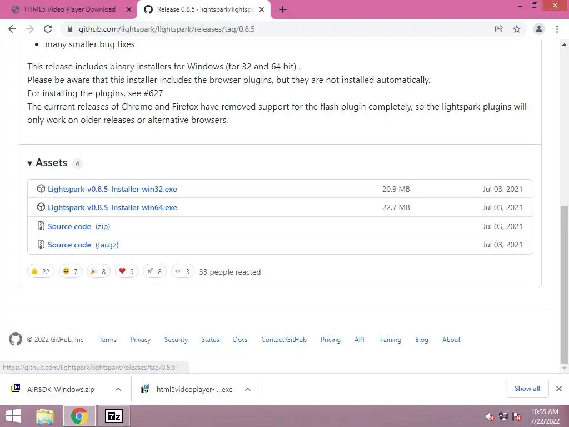
Task: Open the Pricing footer link
Action: (331, 340)
